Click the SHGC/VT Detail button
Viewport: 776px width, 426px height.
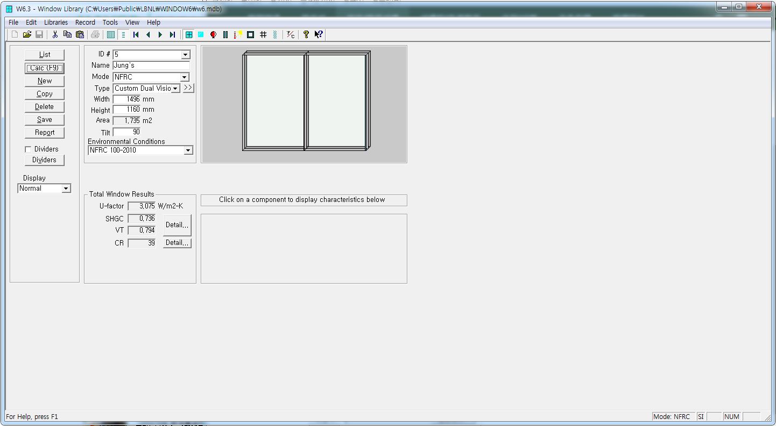tap(177, 225)
